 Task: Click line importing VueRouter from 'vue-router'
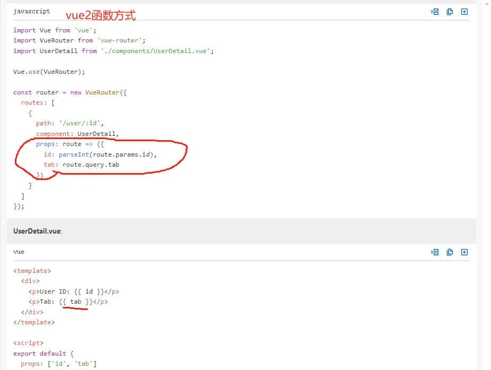79,40
